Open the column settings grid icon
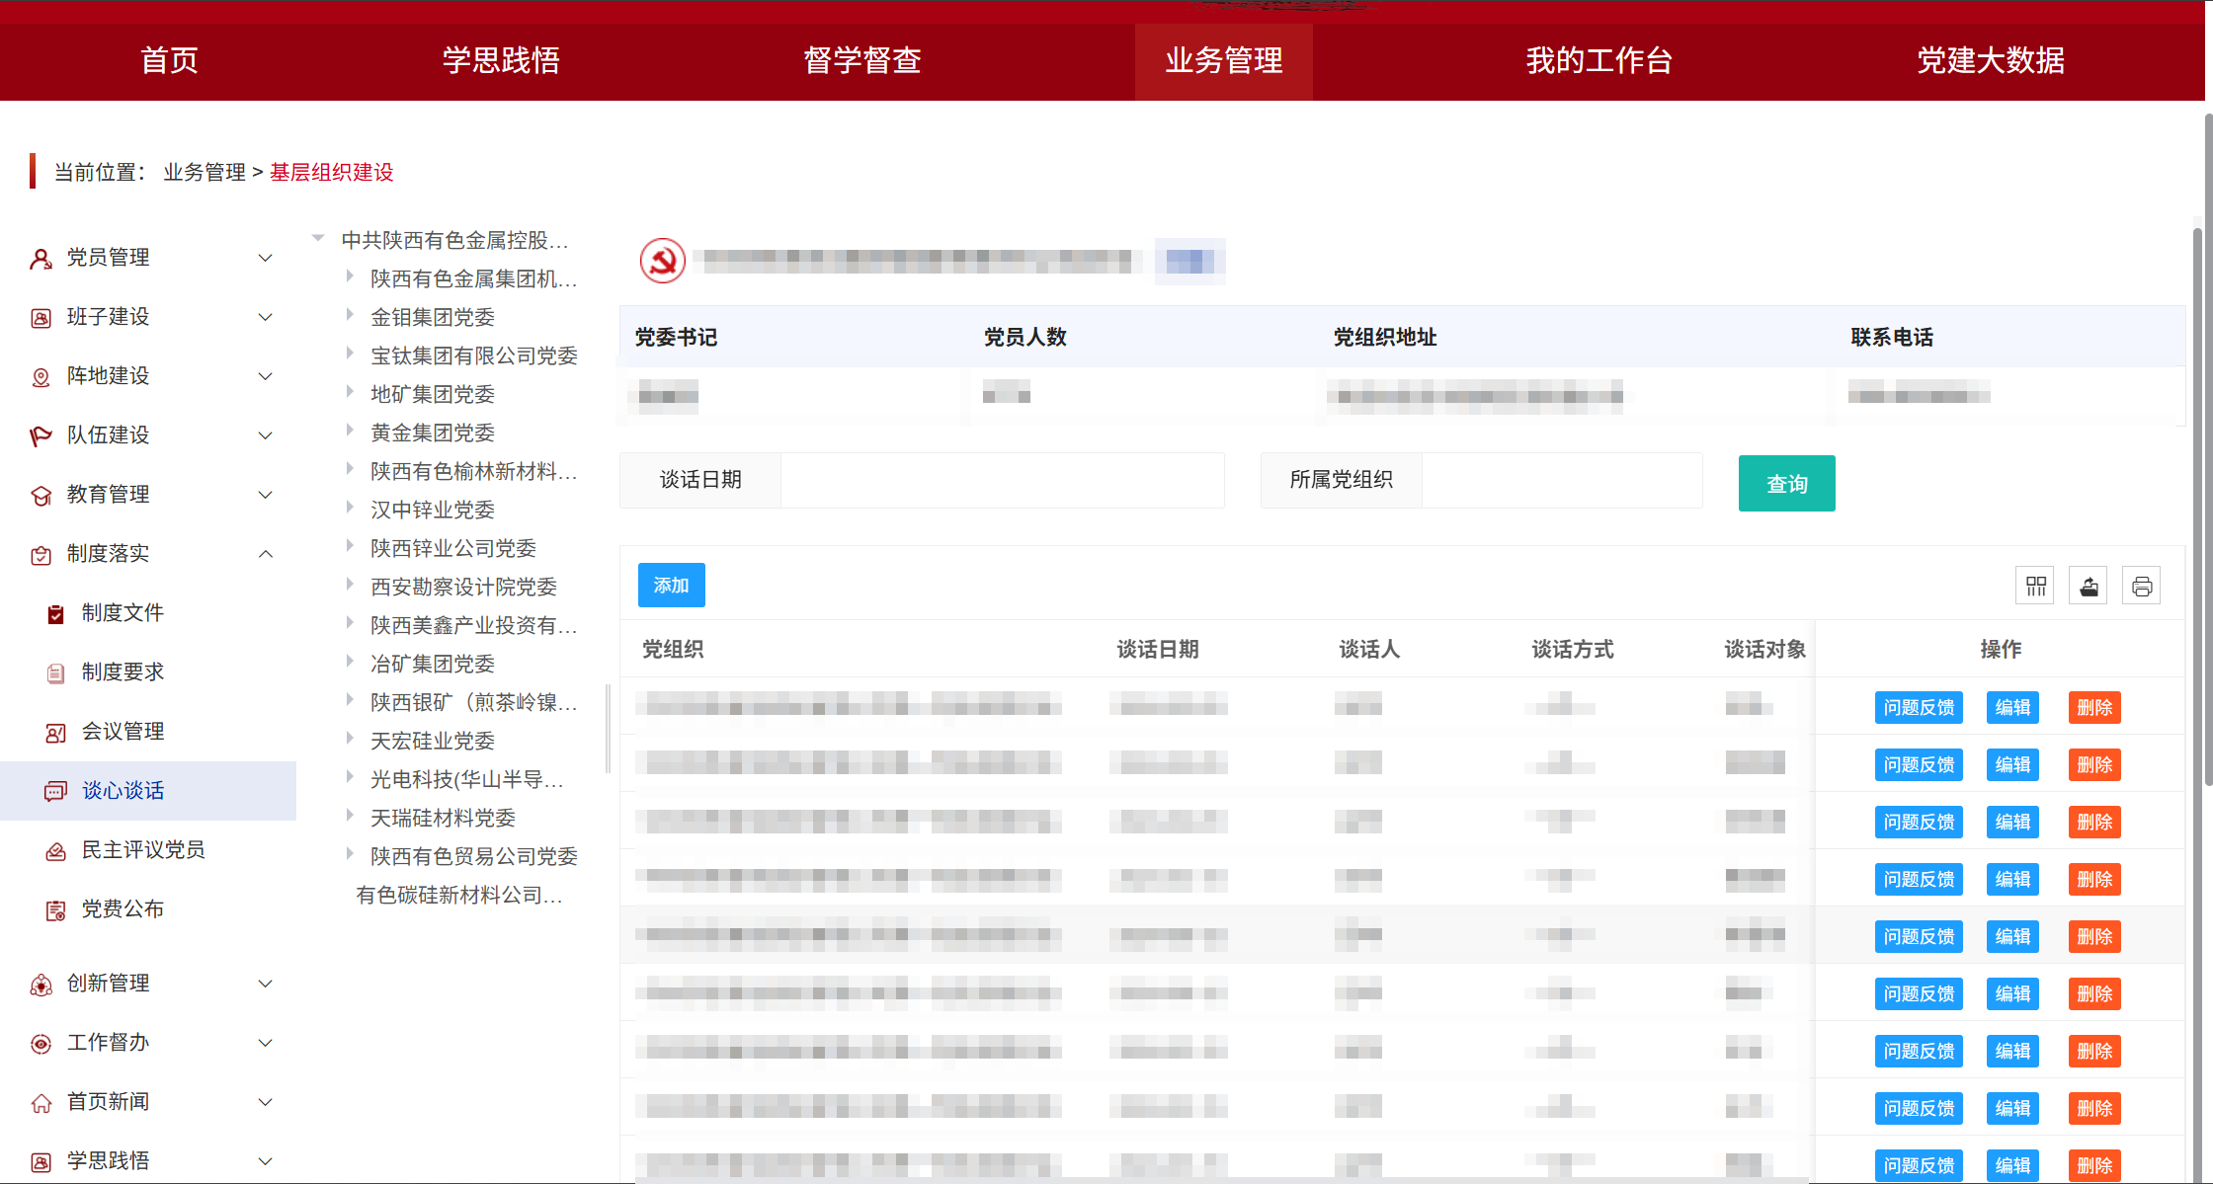 (2034, 585)
